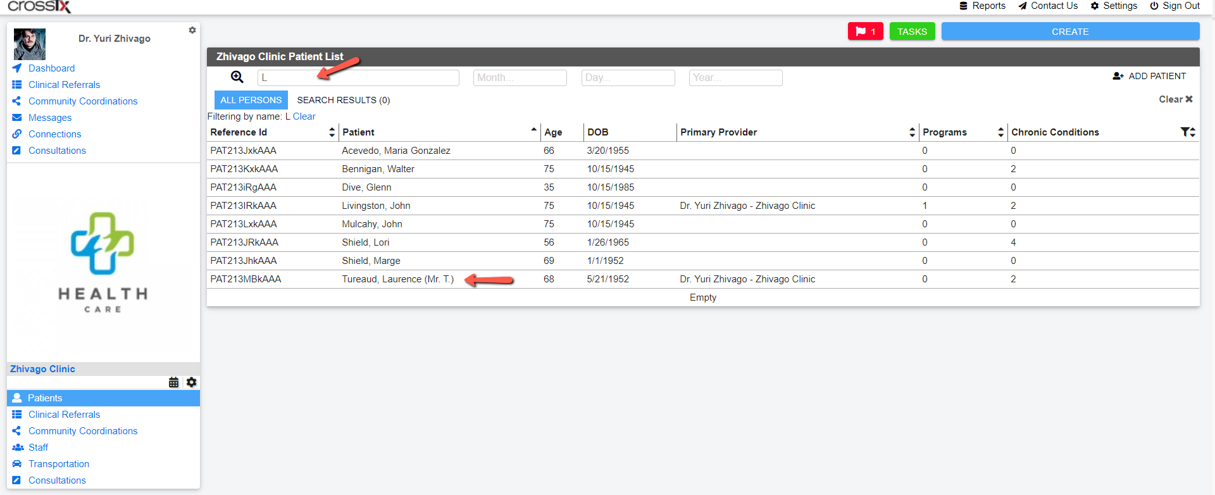1215x495 pixels.
Task: Click Messages envelope icon
Action: (x=17, y=117)
